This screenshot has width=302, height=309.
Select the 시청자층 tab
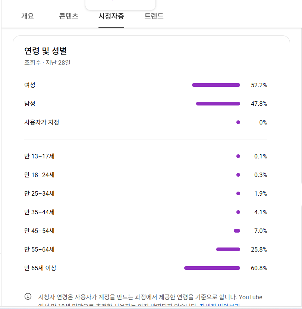pyautogui.click(x=111, y=16)
